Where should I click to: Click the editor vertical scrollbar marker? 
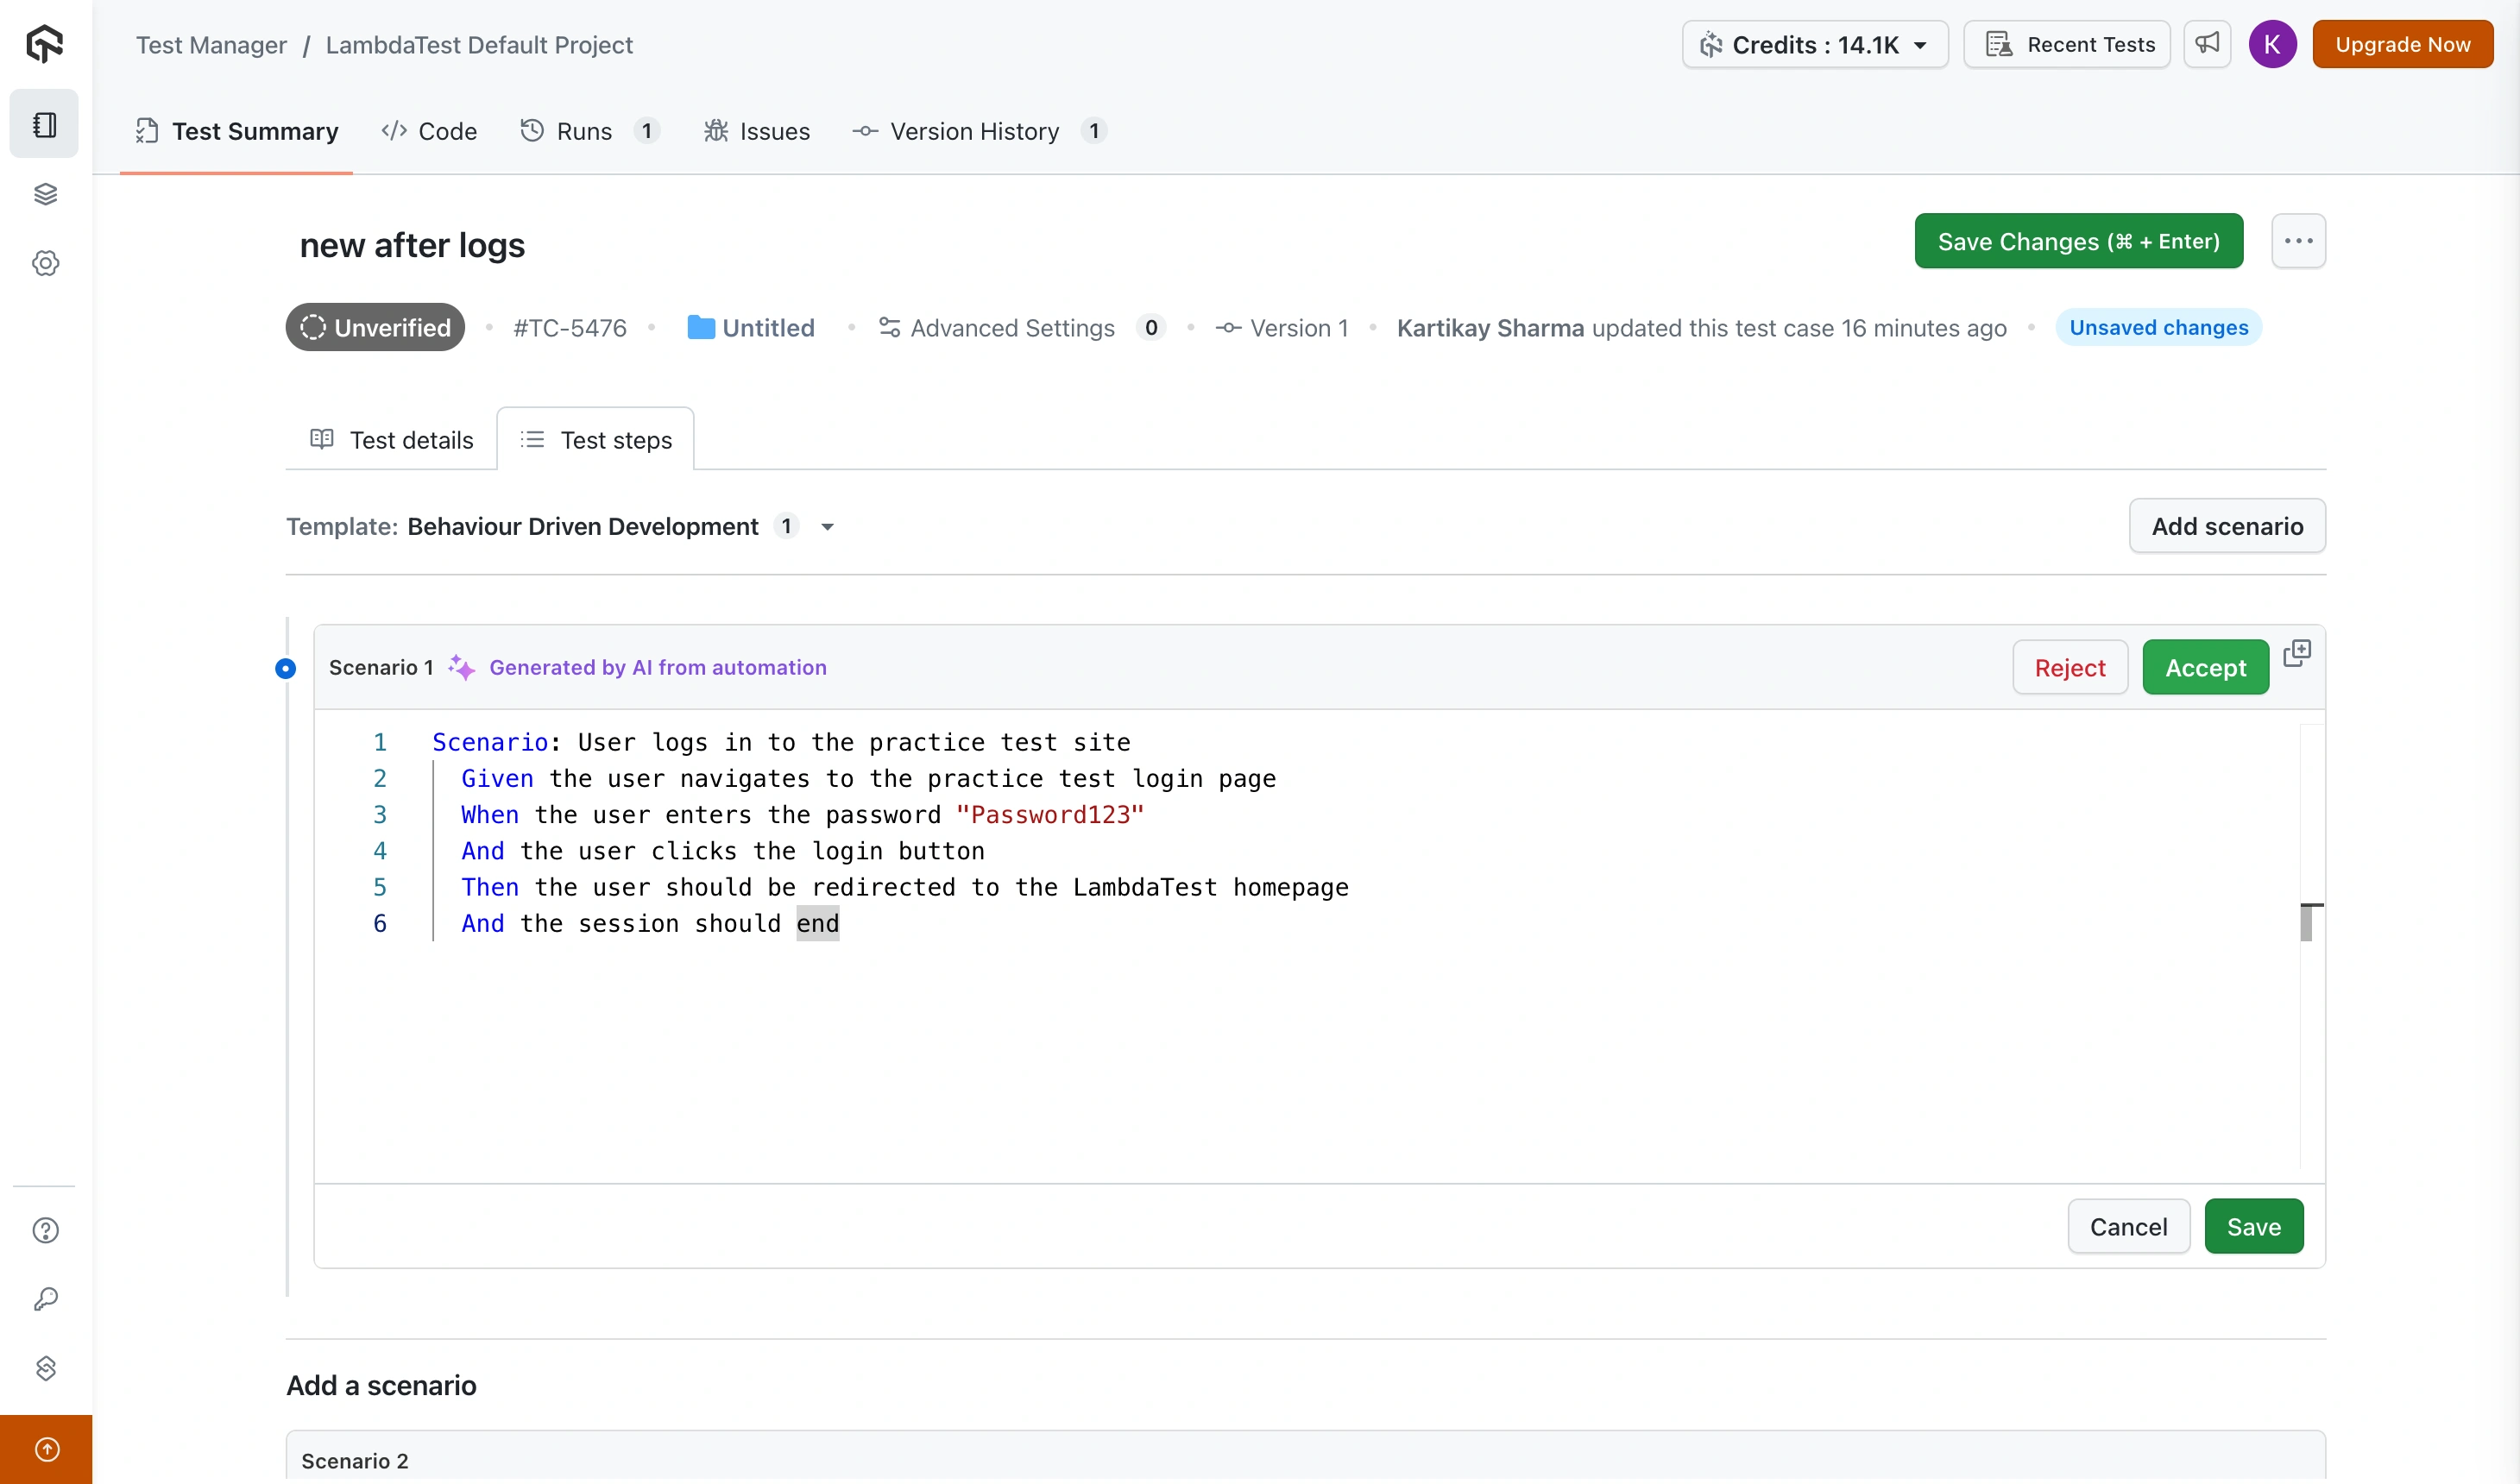(x=2306, y=922)
